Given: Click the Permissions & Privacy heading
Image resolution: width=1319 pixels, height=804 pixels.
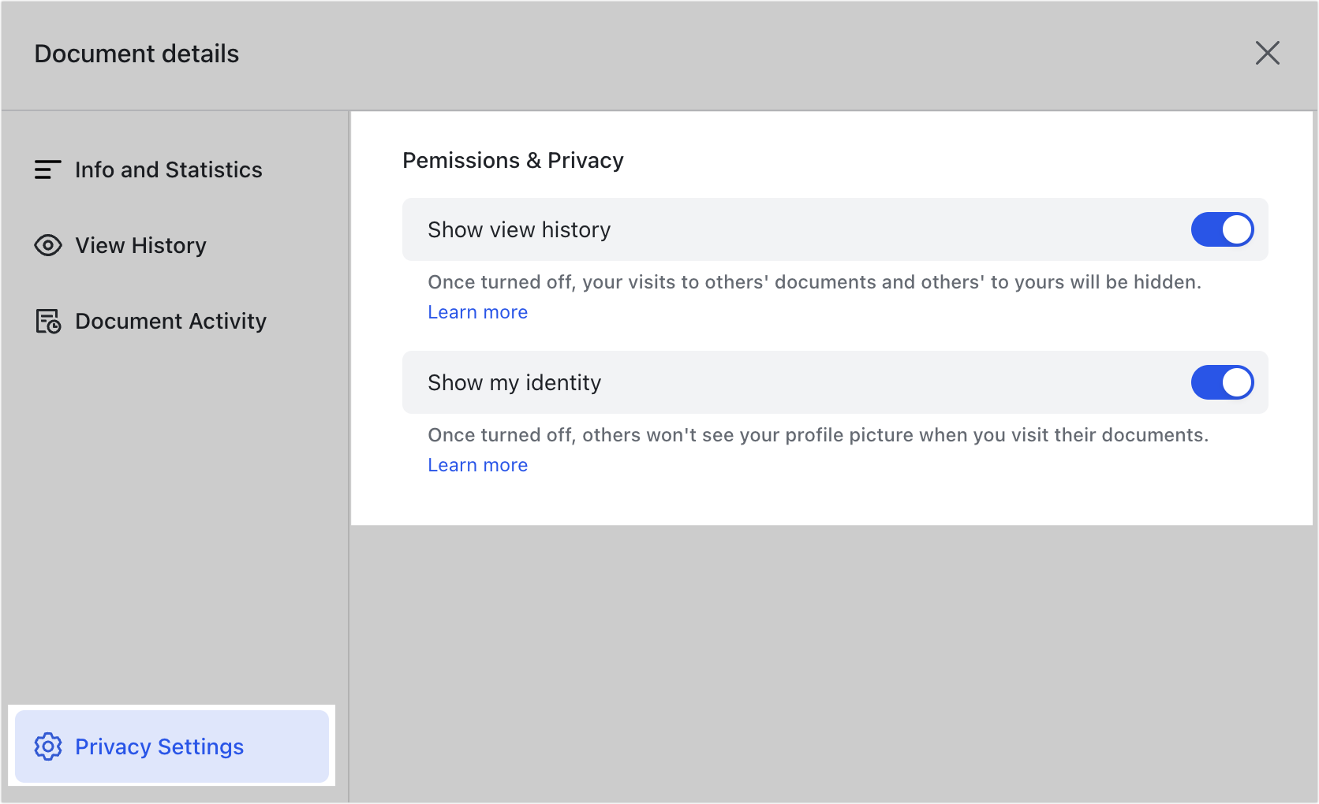Looking at the screenshot, I should 513,160.
